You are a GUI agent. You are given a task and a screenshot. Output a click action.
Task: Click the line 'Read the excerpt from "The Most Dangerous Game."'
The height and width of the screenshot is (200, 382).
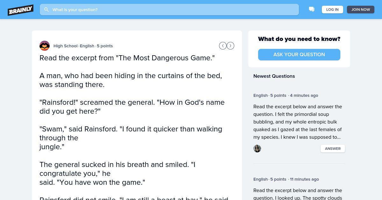pyautogui.click(x=127, y=58)
